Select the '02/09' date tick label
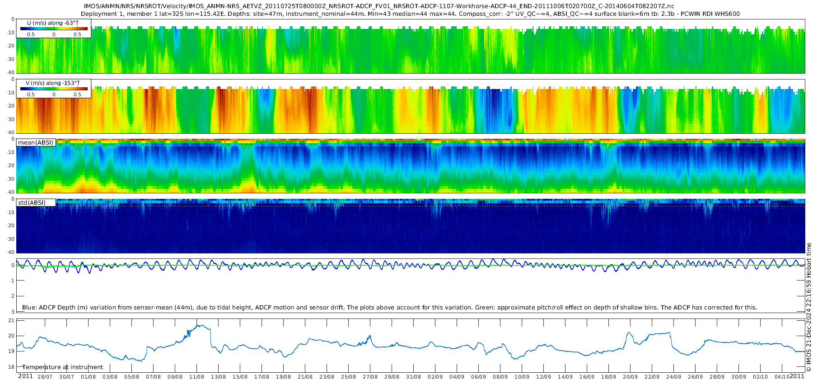Viewport: 813px width, 384px height. (435, 377)
